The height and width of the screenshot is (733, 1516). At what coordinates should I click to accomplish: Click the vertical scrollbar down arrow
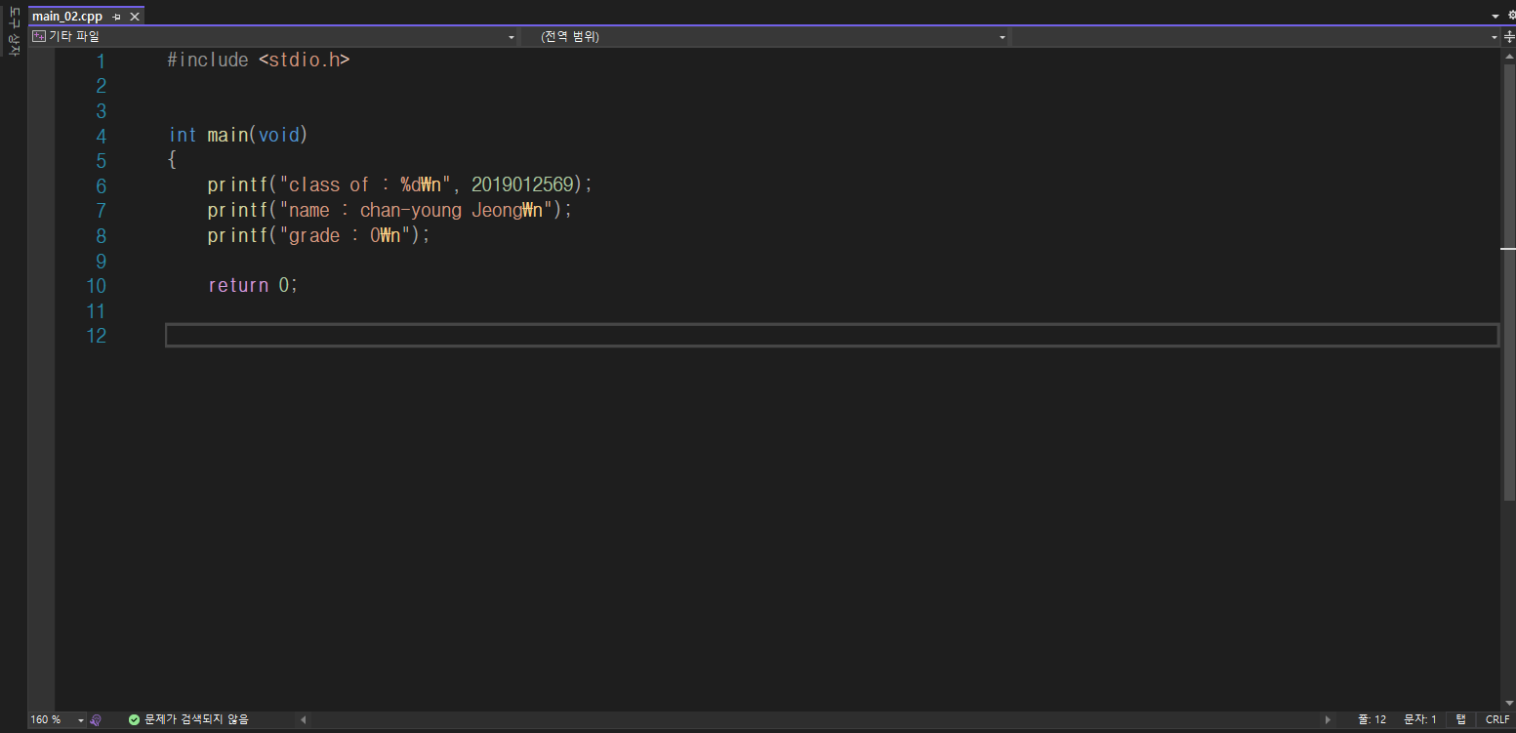pyautogui.click(x=1508, y=704)
